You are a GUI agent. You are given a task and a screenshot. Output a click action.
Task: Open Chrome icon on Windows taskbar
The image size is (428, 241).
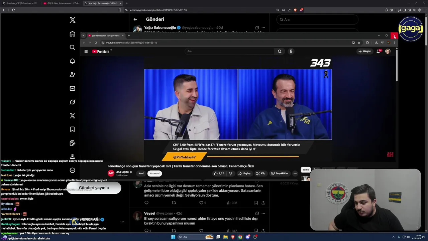[x=240, y=237]
